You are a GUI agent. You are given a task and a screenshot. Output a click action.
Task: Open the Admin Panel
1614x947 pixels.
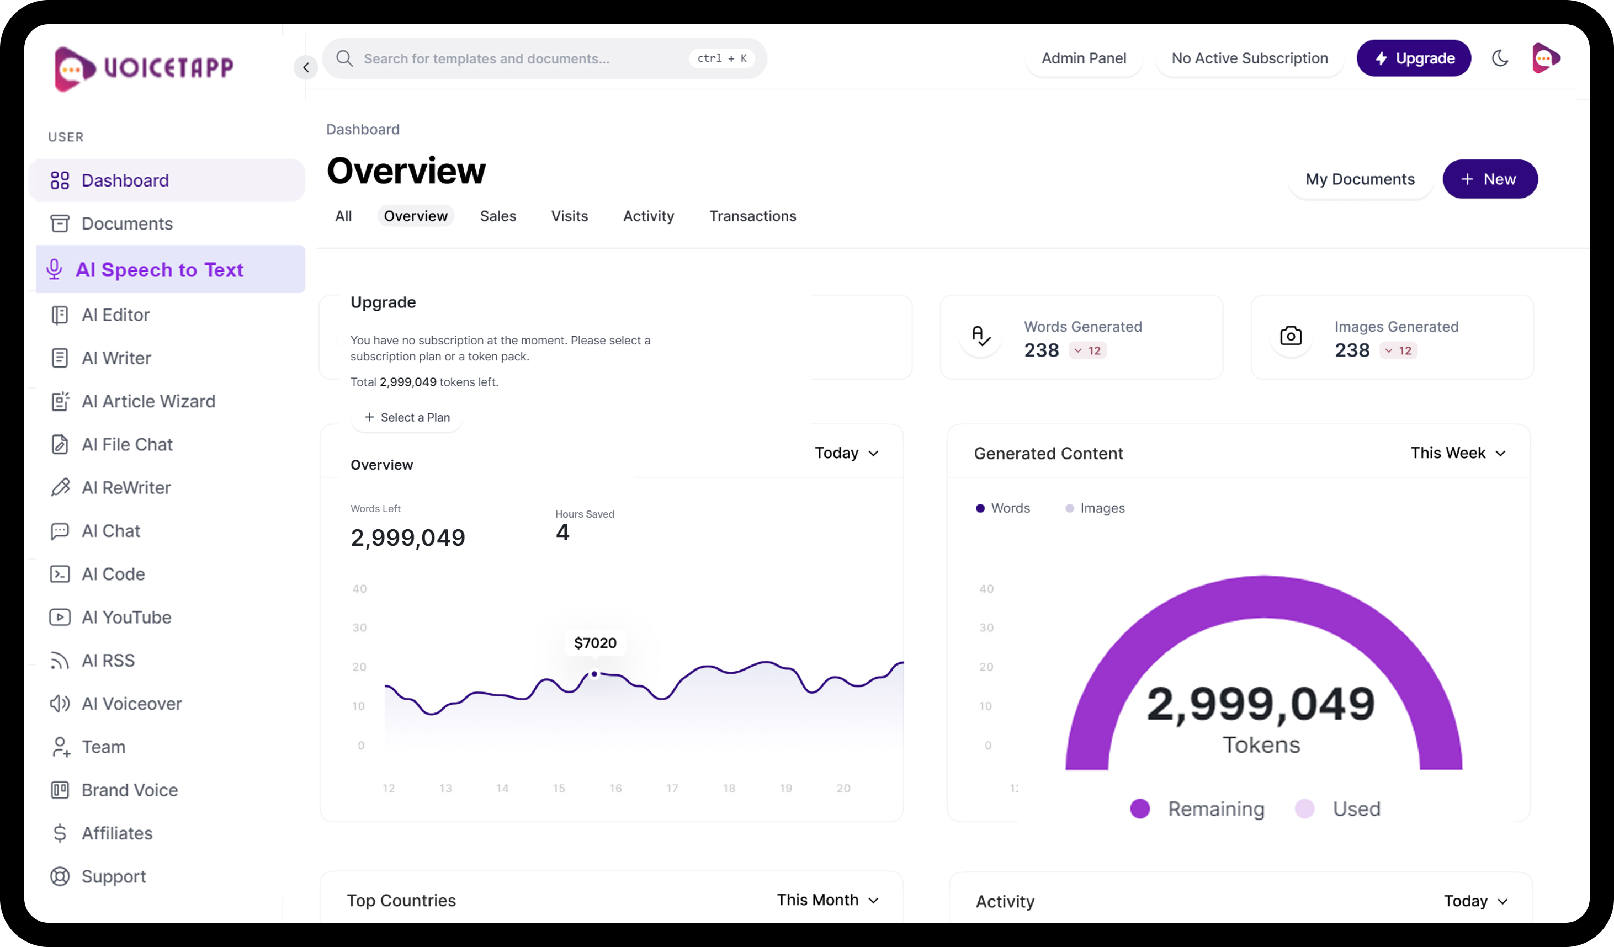tap(1084, 58)
